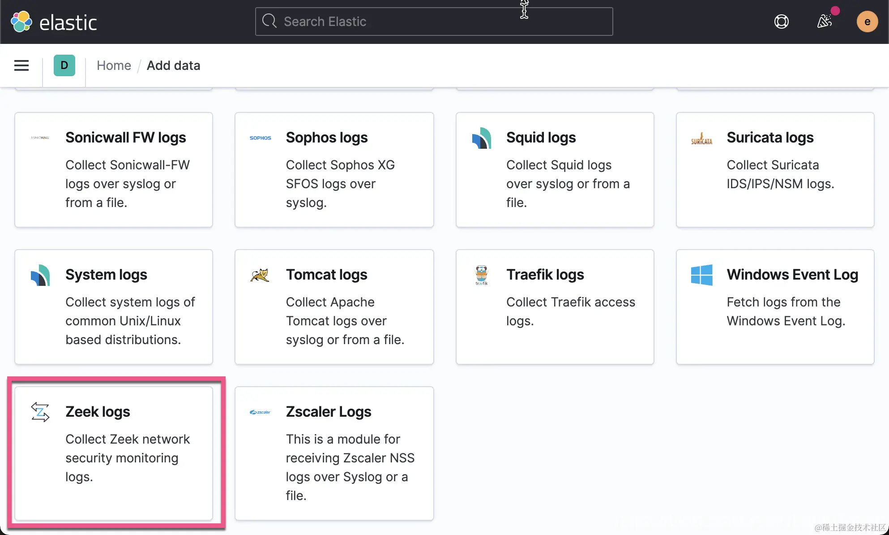Open the hamburger navigation menu
This screenshot has width=889, height=535.
(21, 65)
